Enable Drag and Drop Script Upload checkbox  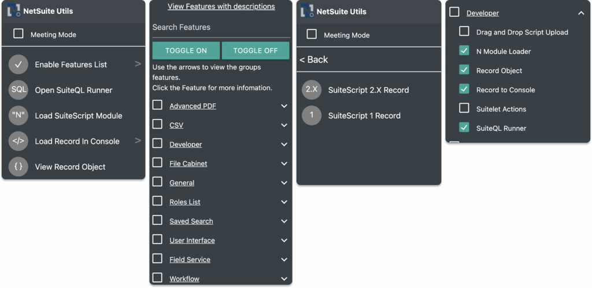click(464, 32)
